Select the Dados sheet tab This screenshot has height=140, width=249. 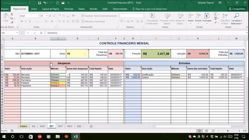[23, 126]
